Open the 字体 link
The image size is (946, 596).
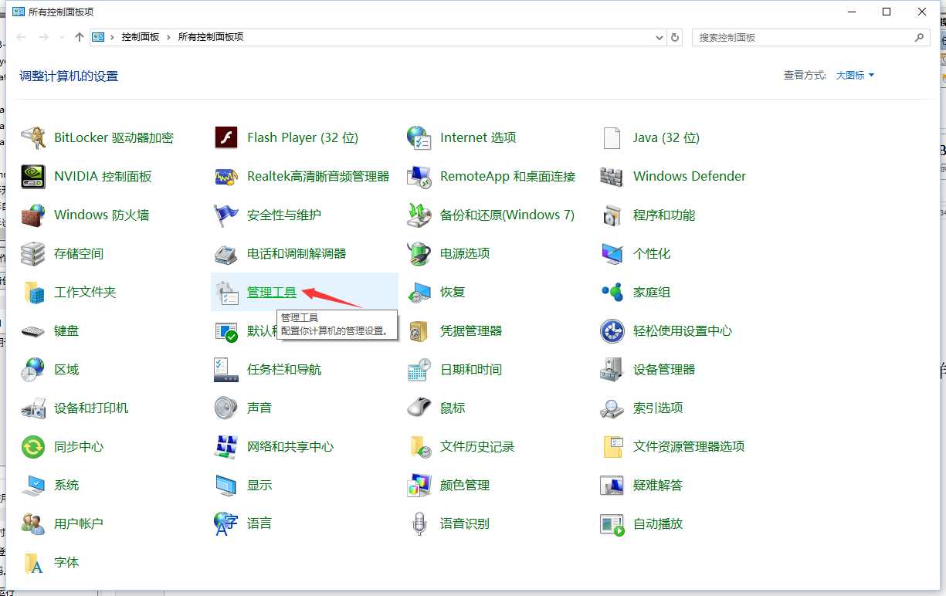[x=66, y=562]
